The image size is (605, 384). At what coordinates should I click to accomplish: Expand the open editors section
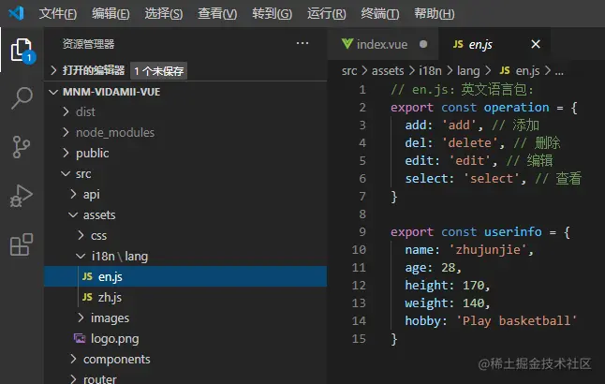(x=93, y=70)
